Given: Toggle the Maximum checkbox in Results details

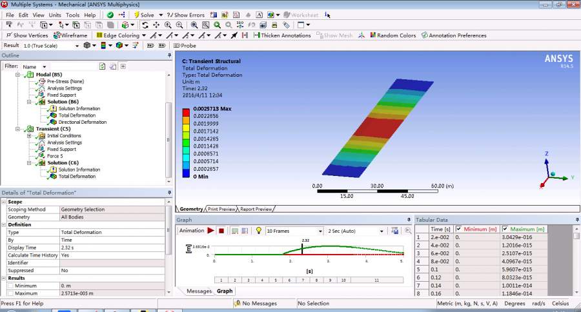Looking at the screenshot, I should (x=10, y=293).
